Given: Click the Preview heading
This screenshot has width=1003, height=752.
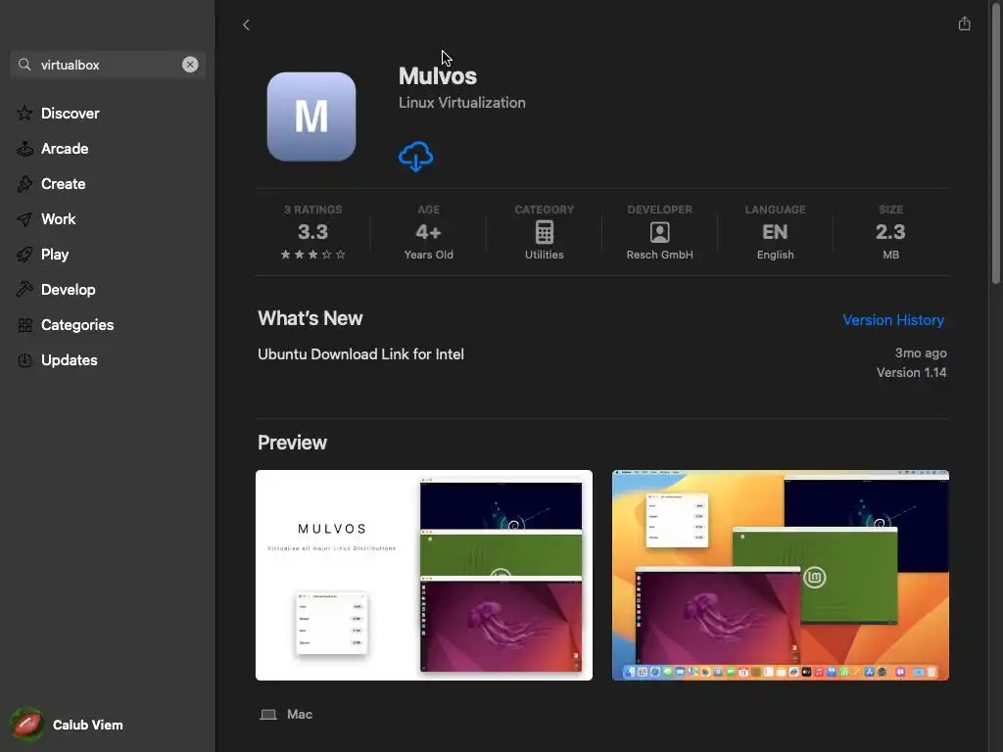Looking at the screenshot, I should (292, 443).
